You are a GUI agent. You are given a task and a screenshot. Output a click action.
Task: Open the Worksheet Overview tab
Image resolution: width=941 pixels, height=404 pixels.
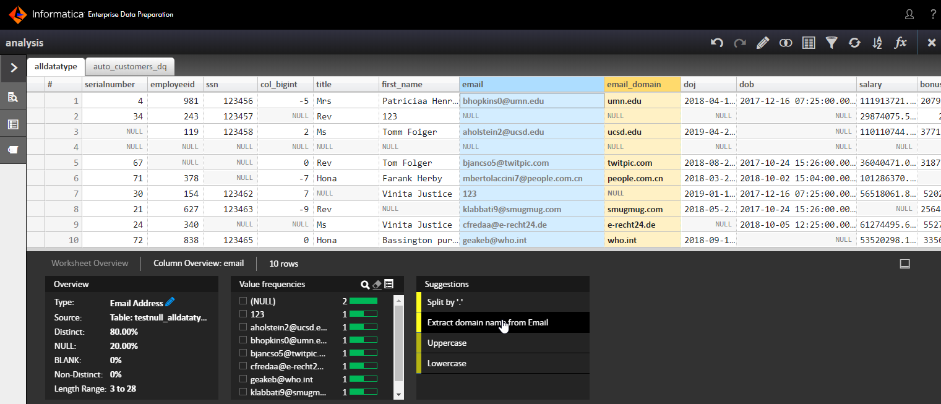[90, 264]
